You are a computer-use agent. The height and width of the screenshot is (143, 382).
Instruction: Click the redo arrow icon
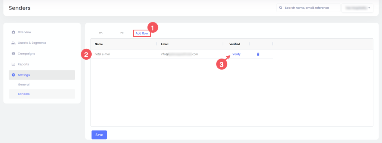(121, 33)
